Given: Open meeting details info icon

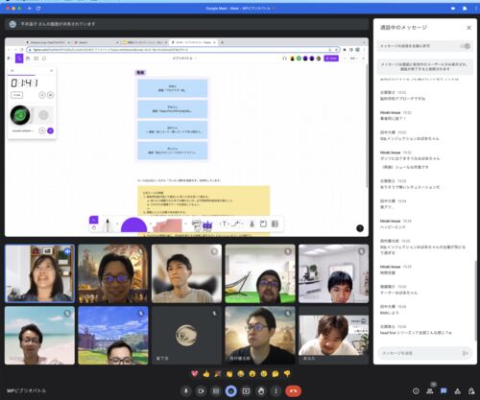Looking at the screenshot, I should tap(416, 391).
